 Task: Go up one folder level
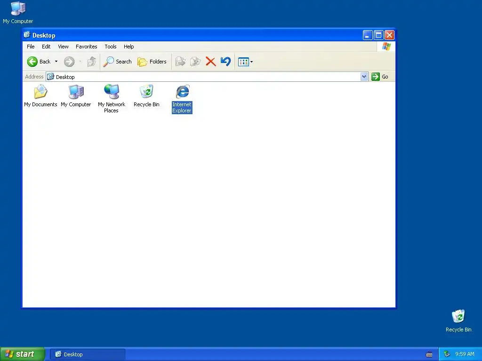[x=92, y=62]
